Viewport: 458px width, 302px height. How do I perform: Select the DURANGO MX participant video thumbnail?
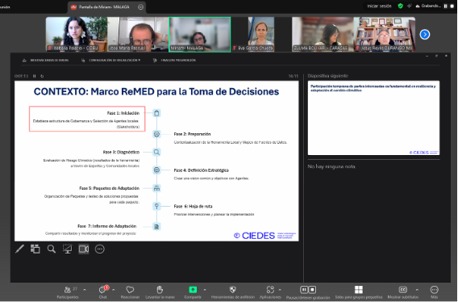pyautogui.click(x=385, y=34)
